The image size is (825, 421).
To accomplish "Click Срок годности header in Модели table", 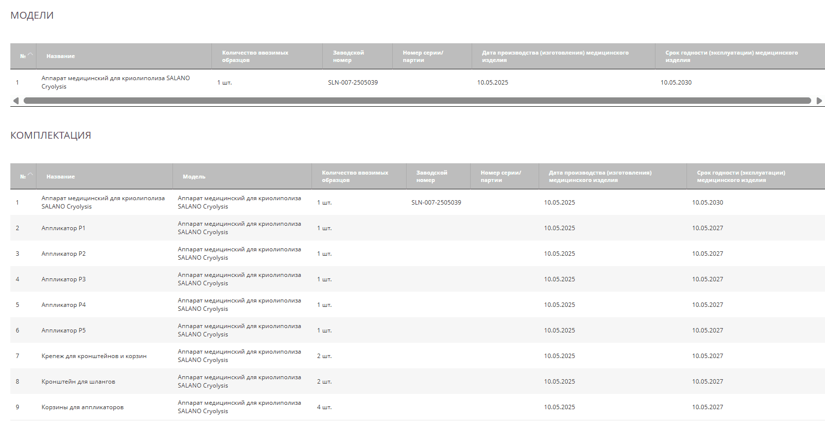I will [x=731, y=57].
